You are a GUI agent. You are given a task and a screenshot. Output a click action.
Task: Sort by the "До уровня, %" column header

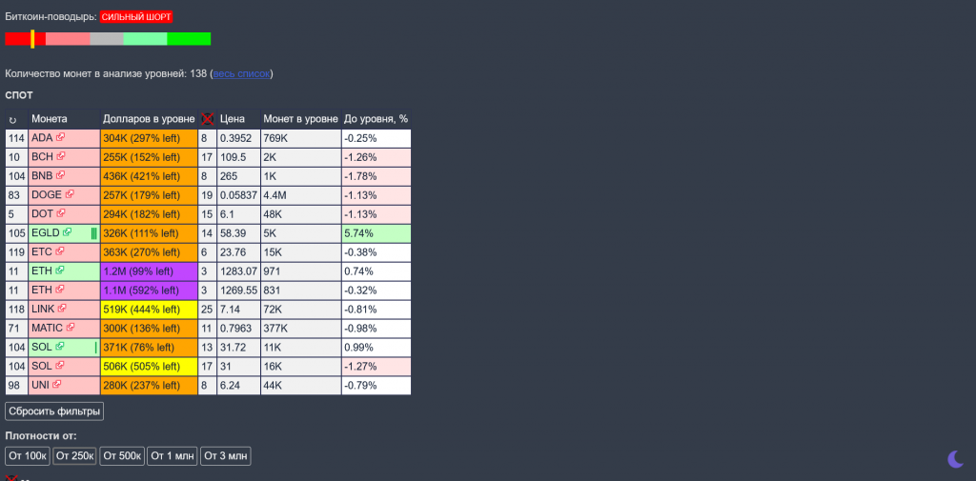(x=376, y=119)
